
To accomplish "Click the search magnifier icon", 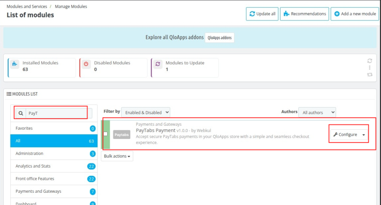I will pos(21,113).
